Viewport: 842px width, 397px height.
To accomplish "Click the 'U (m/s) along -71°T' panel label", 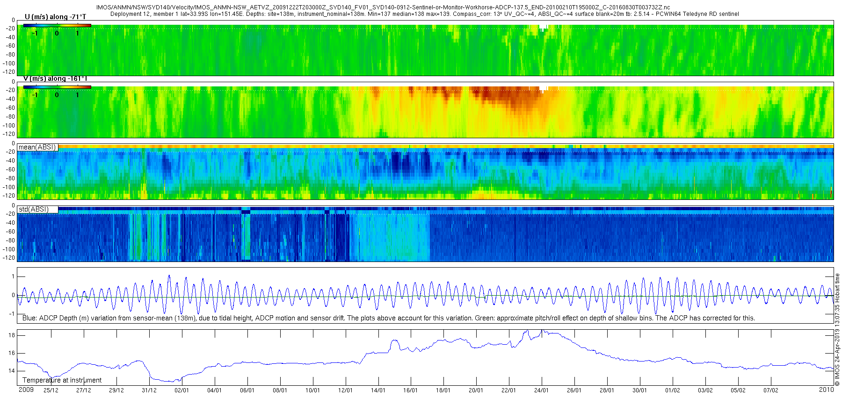I will 55,17.
